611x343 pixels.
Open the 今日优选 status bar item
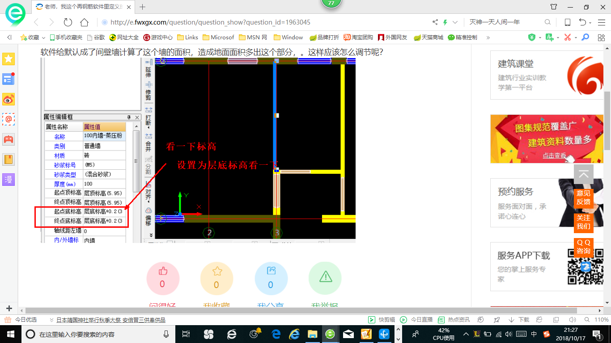[x=21, y=320]
